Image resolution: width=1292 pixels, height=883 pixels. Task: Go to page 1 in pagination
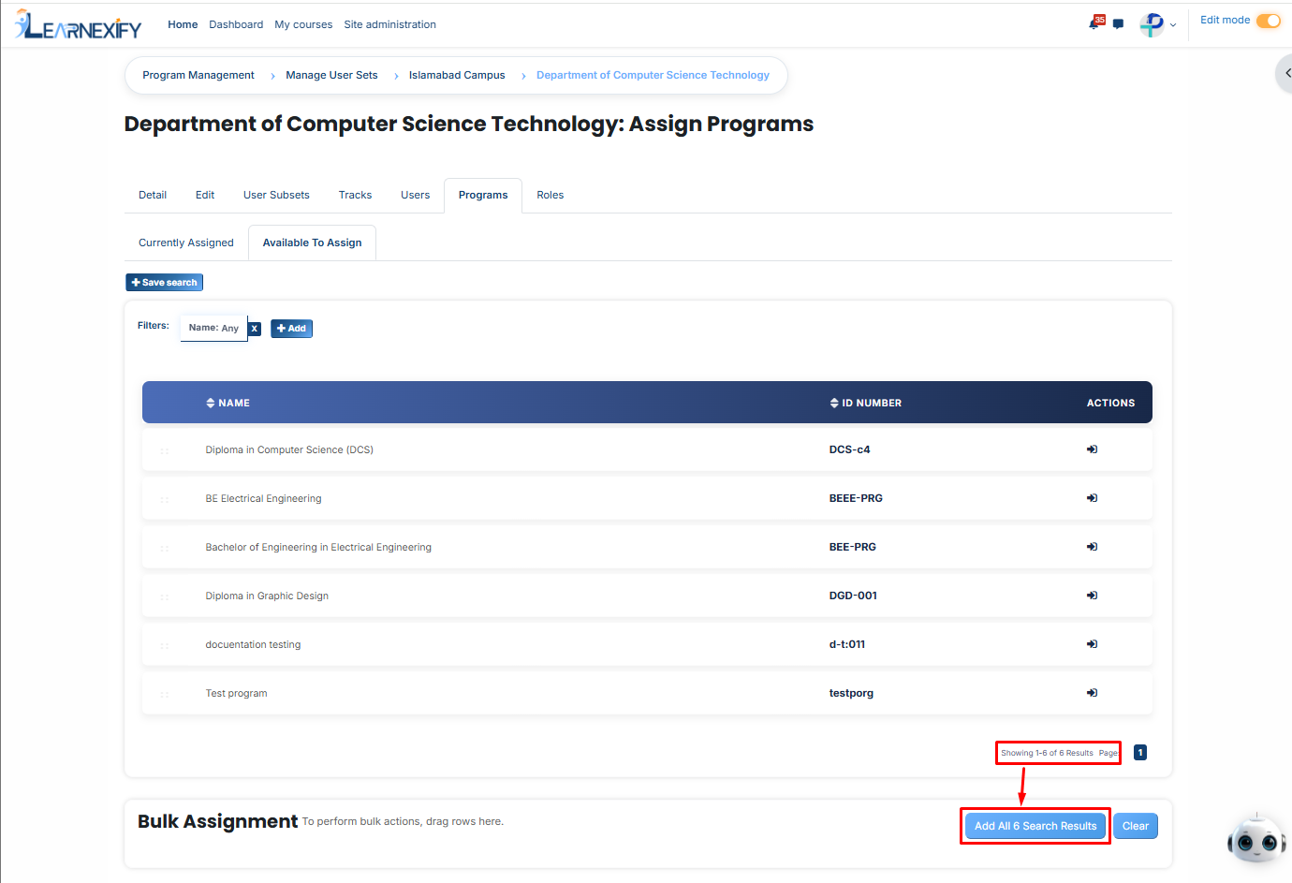[x=1140, y=753]
